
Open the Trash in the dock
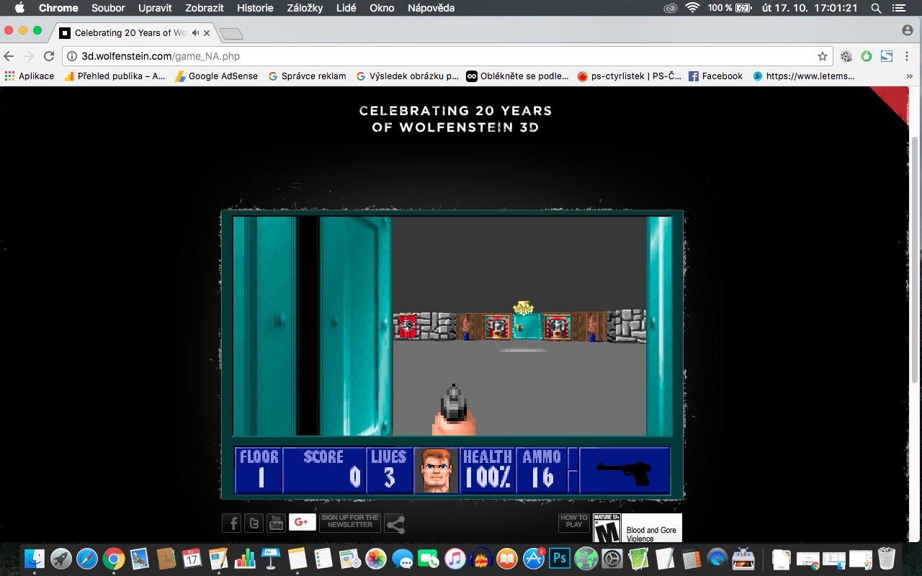click(x=887, y=558)
